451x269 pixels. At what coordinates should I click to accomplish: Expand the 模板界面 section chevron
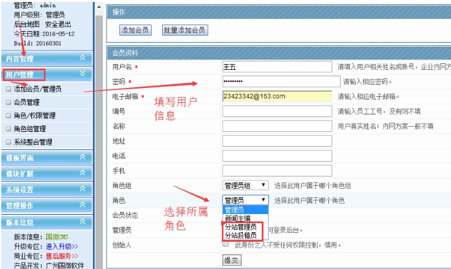point(82,158)
